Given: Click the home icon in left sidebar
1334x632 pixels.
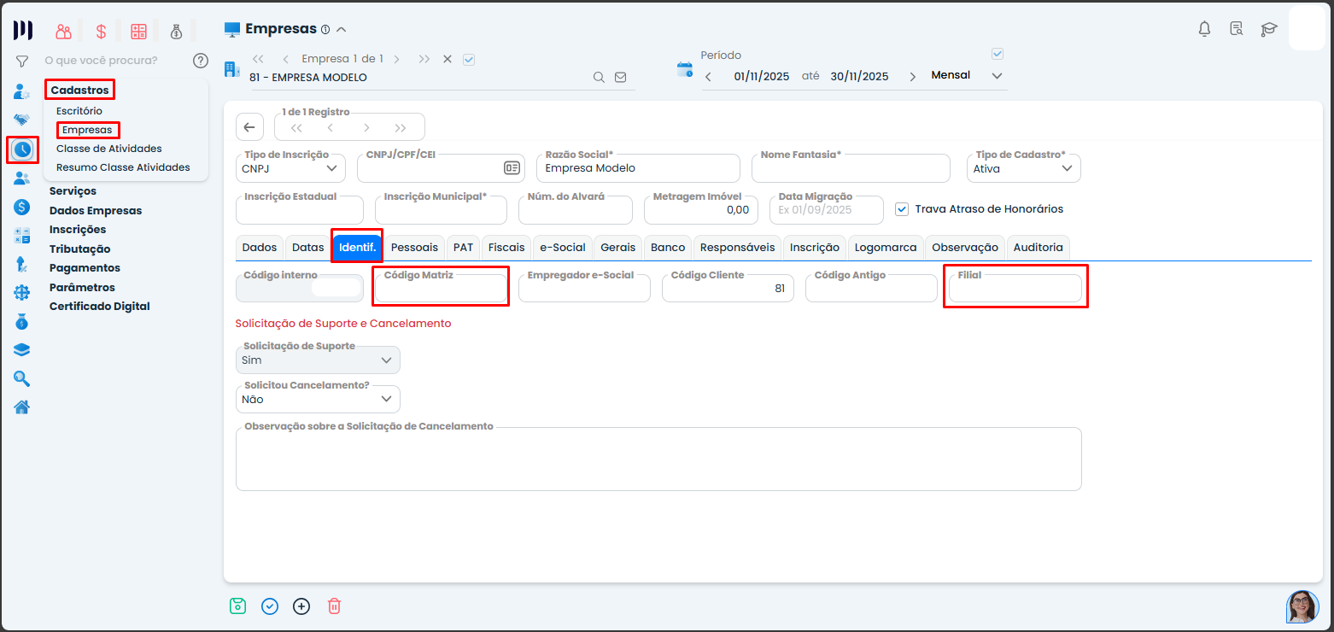Looking at the screenshot, I should (x=22, y=407).
